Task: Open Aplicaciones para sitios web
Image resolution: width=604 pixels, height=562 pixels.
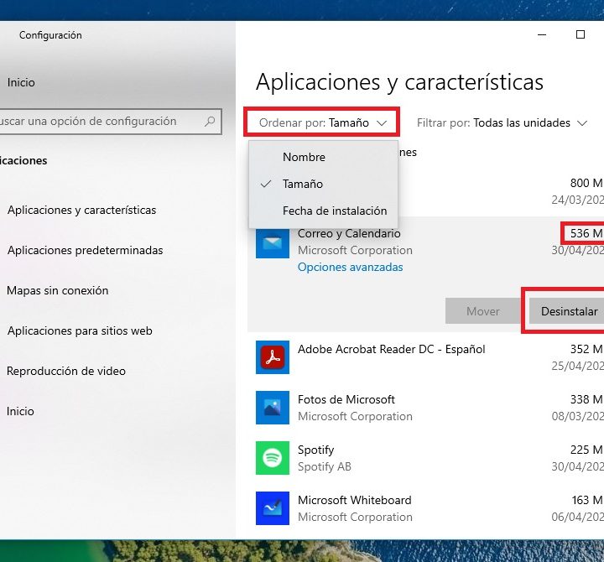Action: pos(80,330)
